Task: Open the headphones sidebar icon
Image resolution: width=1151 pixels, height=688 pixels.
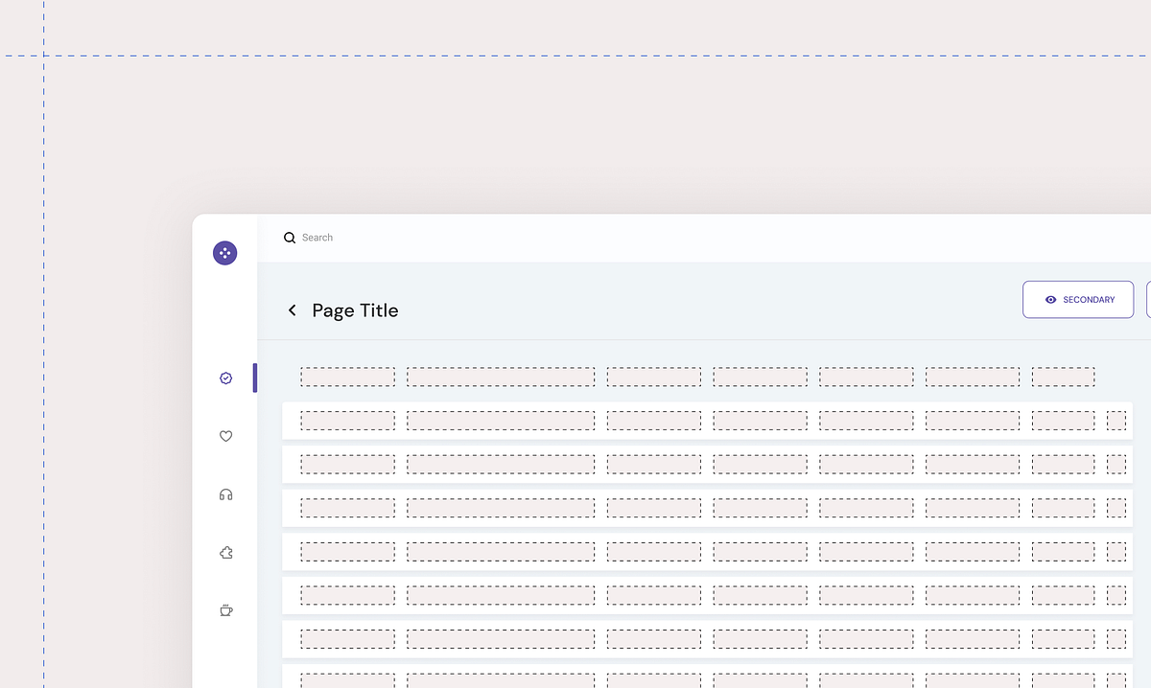Action: [225, 494]
